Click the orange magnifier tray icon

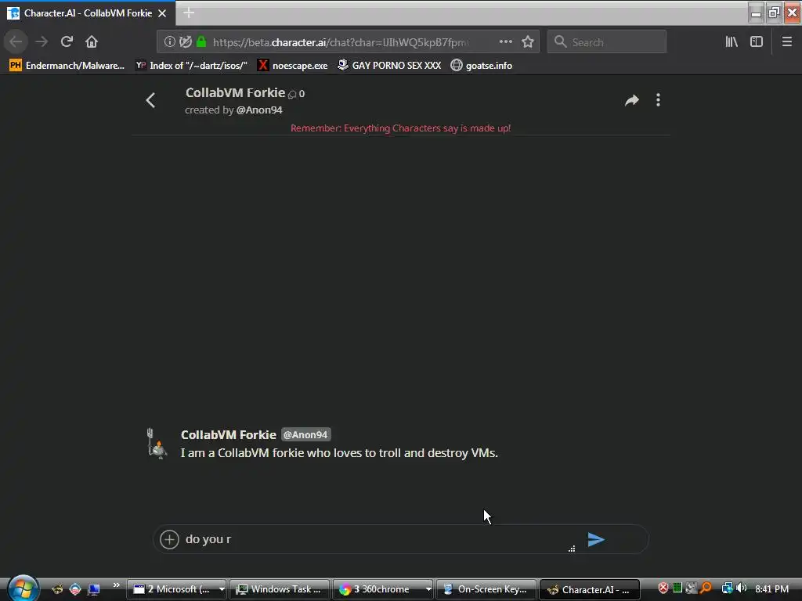coord(706,588)
